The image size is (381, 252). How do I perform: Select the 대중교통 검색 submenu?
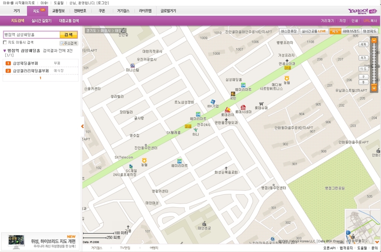[x=69, y=20]
